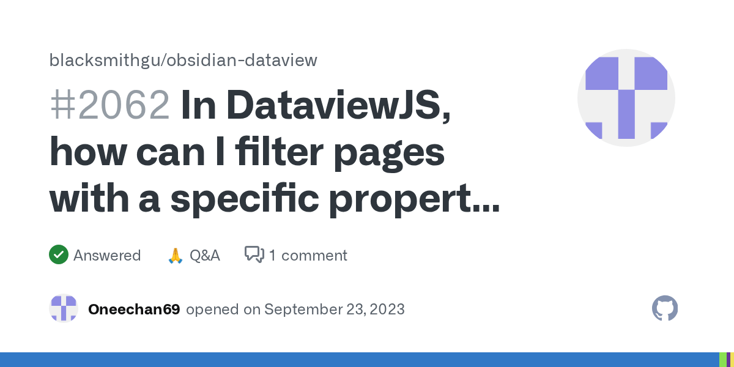Visit the Oneechan69 username
Screen dimensions: 734x367
[134, 310]
